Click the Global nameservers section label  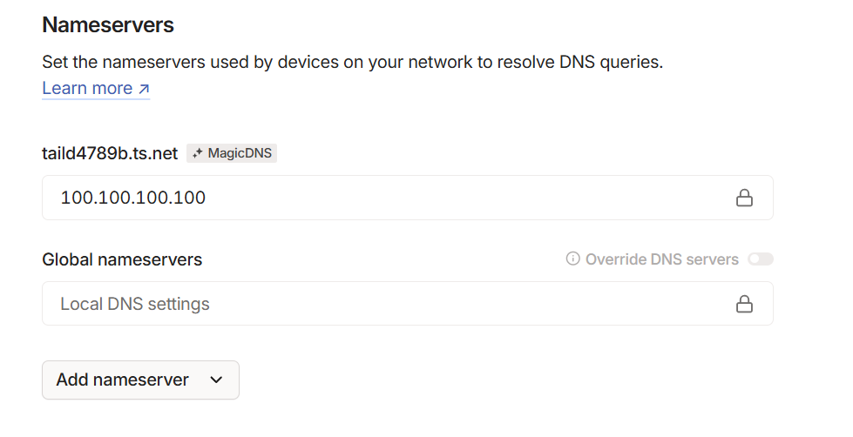click(122, 259)
